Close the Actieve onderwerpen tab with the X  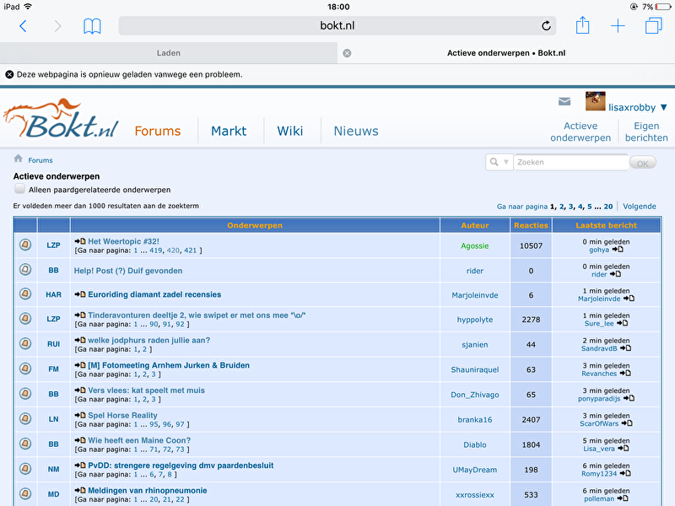click(347, 53)
